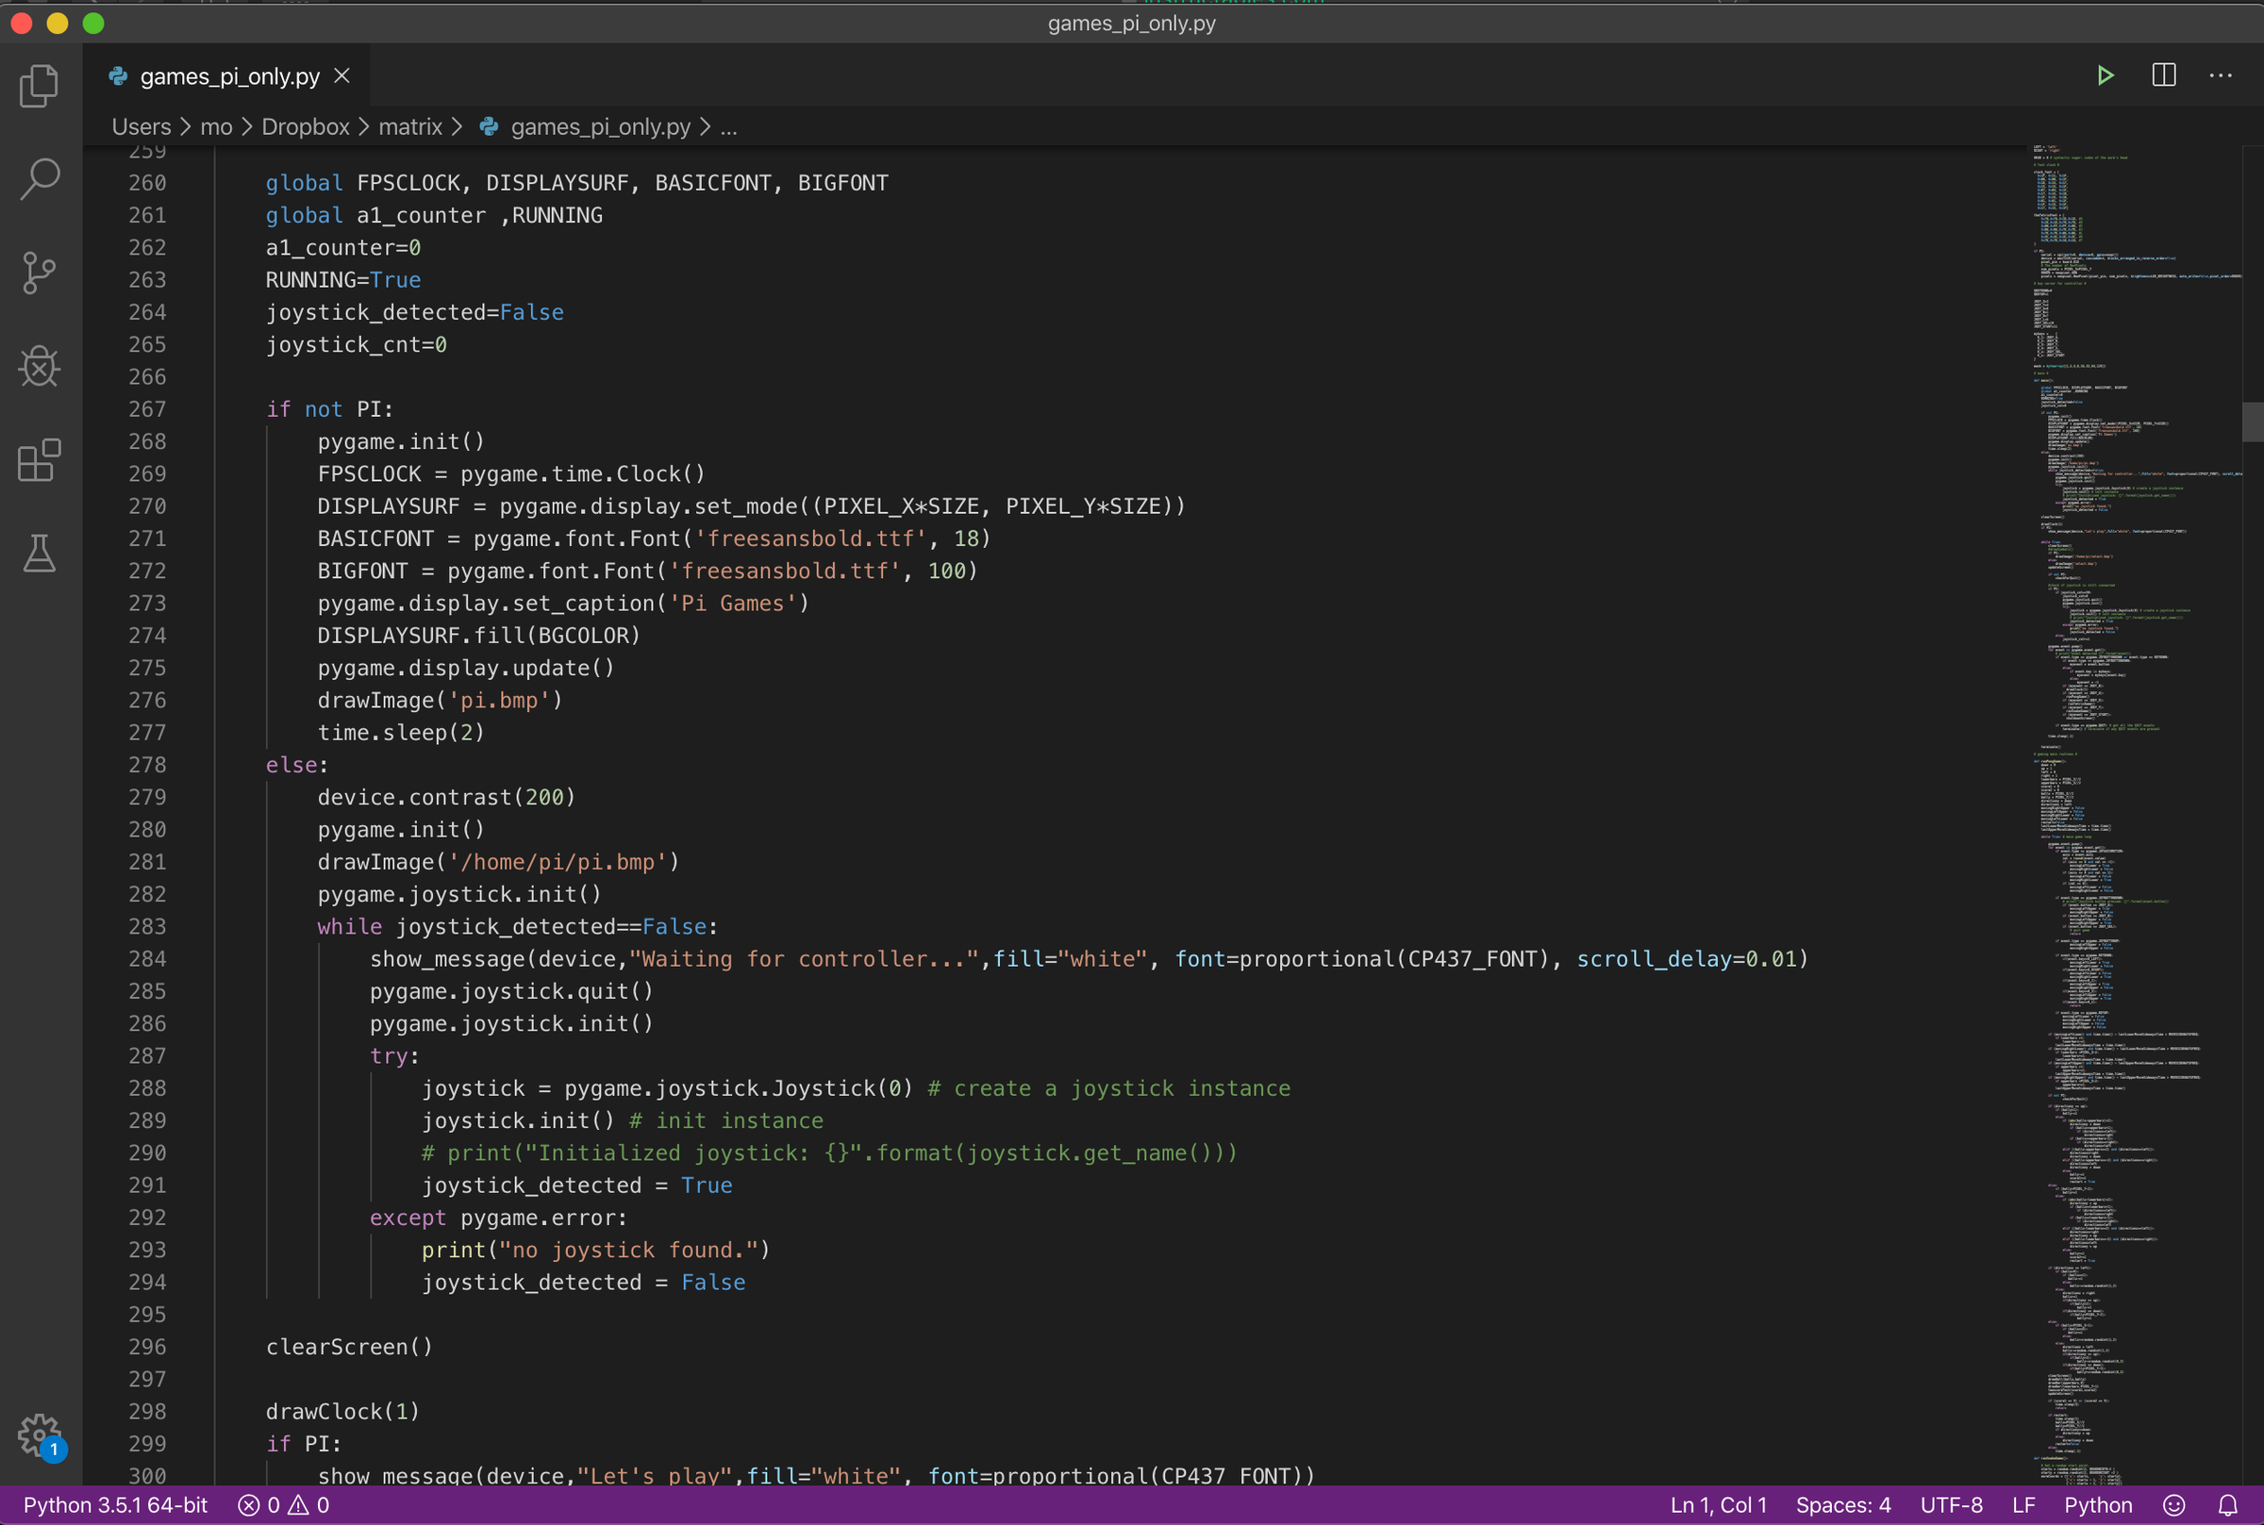Click the matrix breadcrumb folder
Image resolution: width=2264 pixels, height=1525 pixels.
(409, 126)
